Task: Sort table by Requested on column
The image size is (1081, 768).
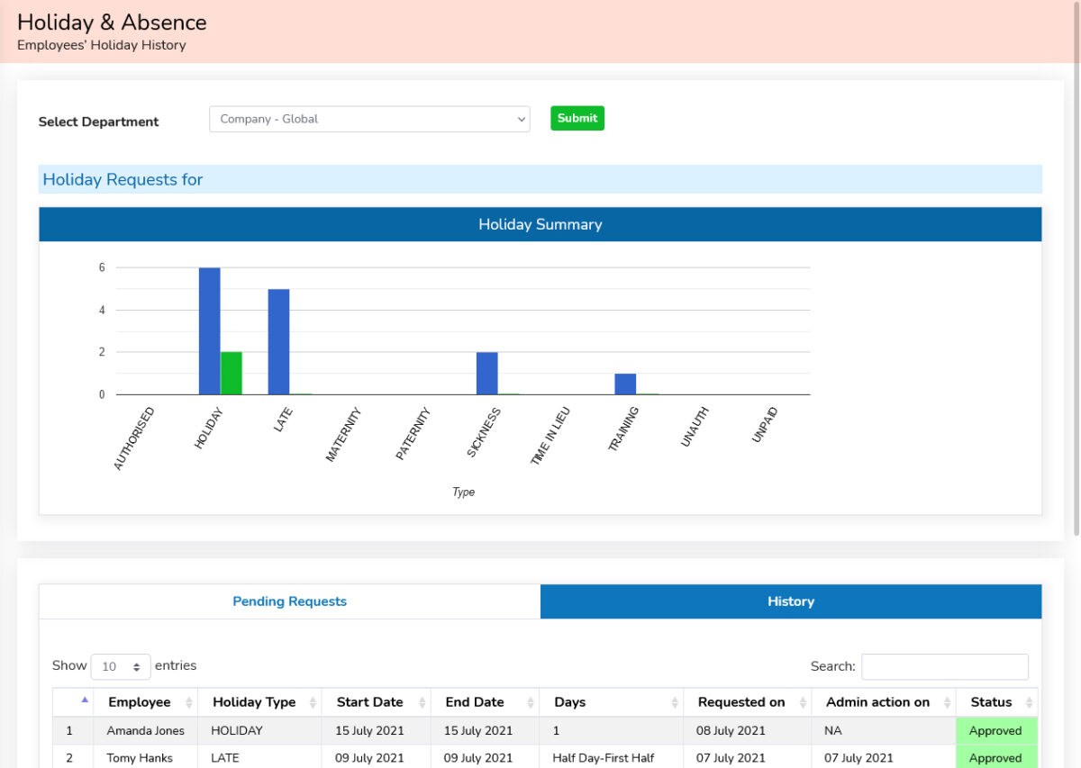Action: click(748, 702)
